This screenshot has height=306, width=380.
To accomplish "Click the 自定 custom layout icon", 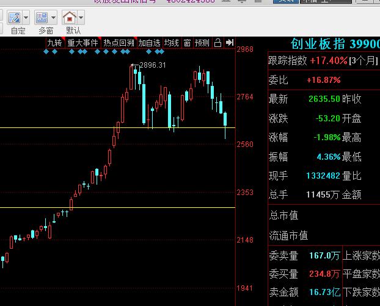I will (x=13, y=18).
